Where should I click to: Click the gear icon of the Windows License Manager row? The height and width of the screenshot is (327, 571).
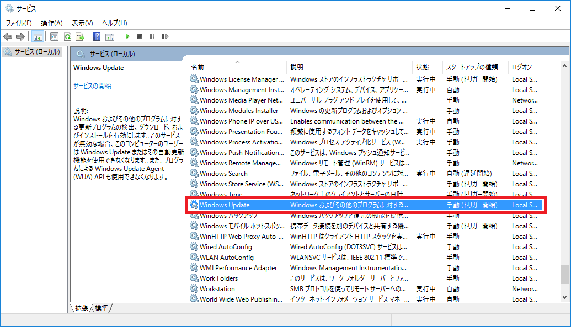[x=194, y=79]
